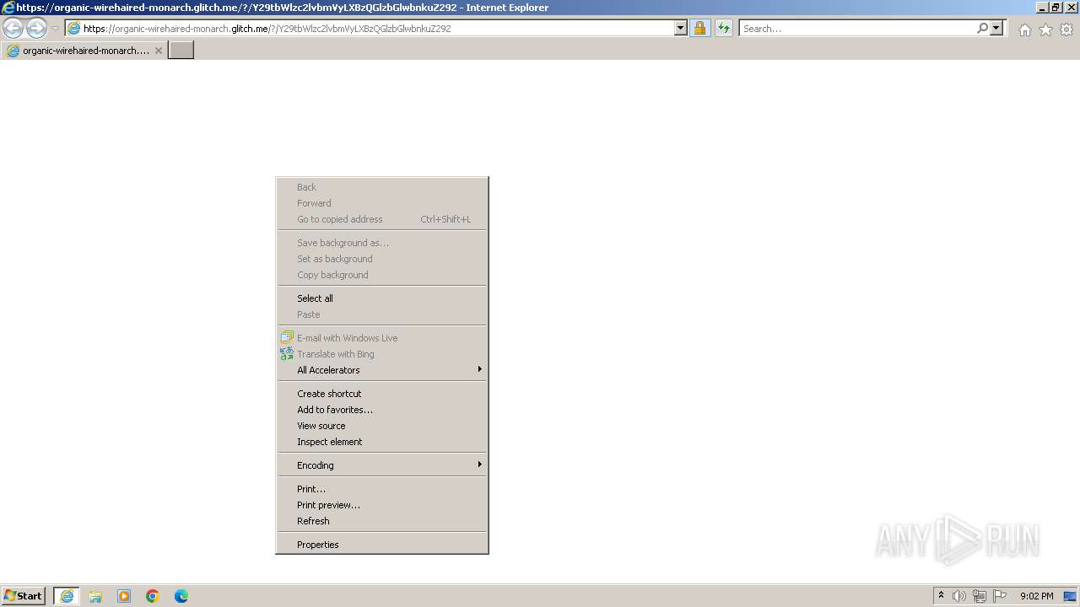
Task: Click the browser Back arrow button
Action: pyautogui.click(x=13, y=29)
